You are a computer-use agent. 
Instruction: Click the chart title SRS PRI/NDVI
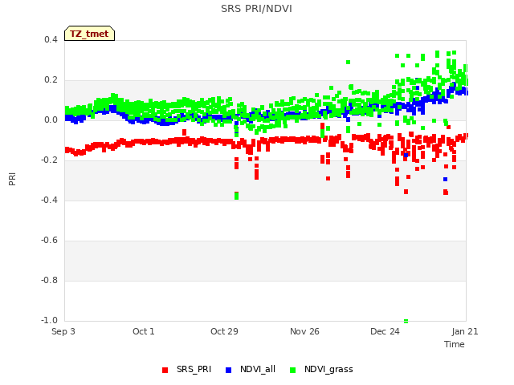point(256,9)
